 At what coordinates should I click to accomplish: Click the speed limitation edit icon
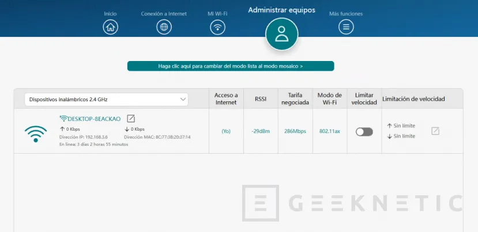coord(435,131)
